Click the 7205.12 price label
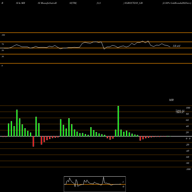Screen dimensions: 192x192 point(180,111)
